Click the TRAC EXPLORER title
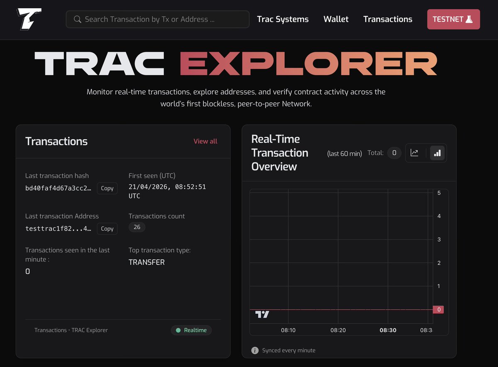 pos(236,63)
